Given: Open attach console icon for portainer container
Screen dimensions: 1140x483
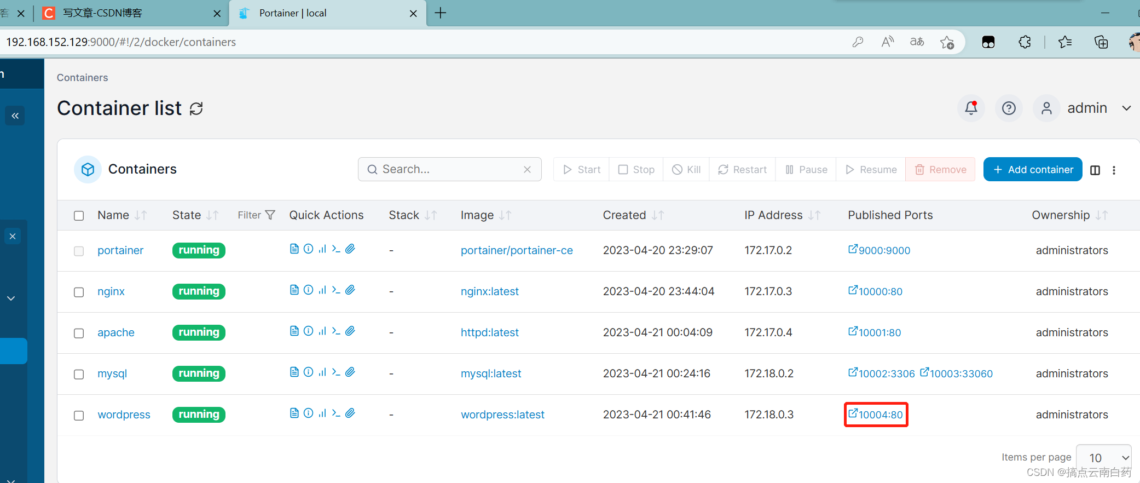Looking at the screenshot, I should click(350, 249).
